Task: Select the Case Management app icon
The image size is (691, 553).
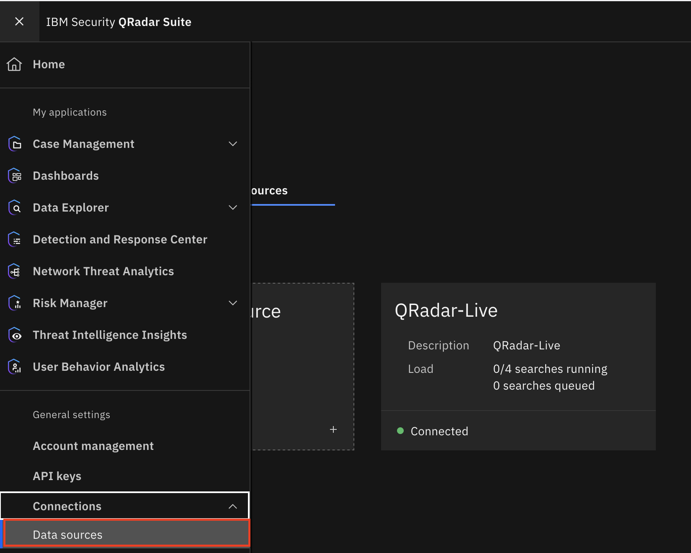Action: [15, 144]
